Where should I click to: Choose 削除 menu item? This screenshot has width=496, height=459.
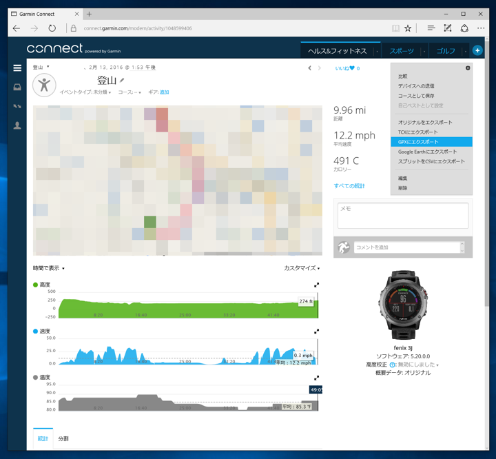tap(431, 188)
